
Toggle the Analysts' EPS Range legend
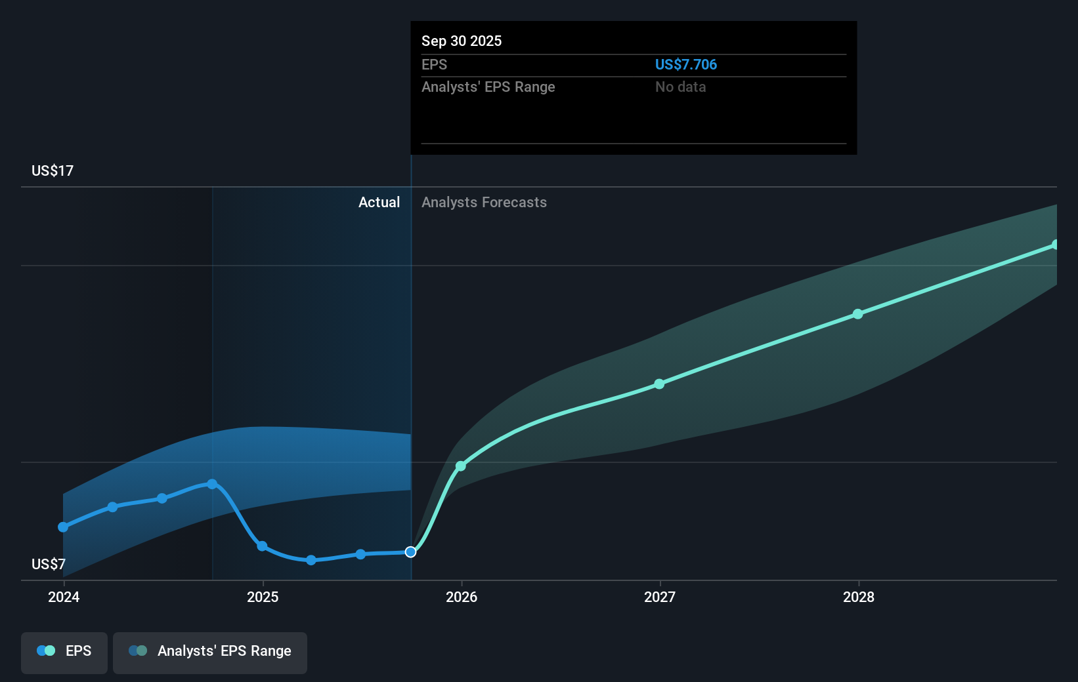(x=210, y=652)
